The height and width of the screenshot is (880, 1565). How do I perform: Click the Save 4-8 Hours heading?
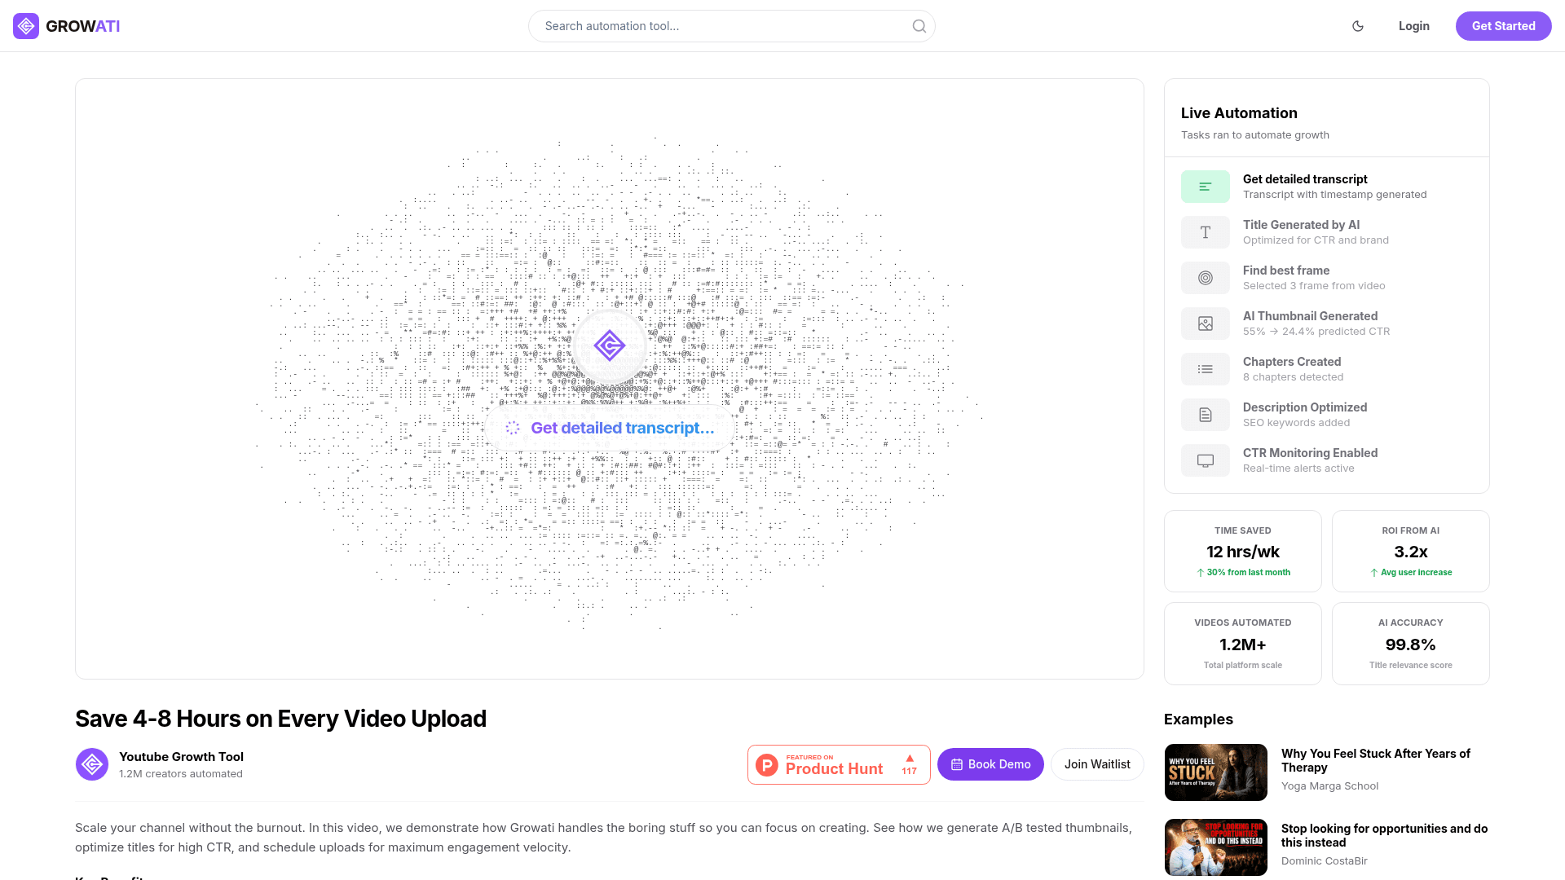coord(280,719)
